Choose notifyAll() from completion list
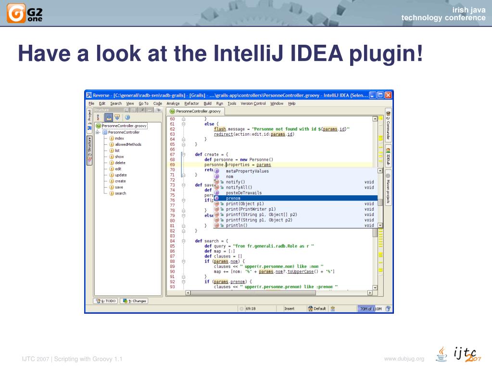This screenshot has height=369, width=492. [295, 187]
